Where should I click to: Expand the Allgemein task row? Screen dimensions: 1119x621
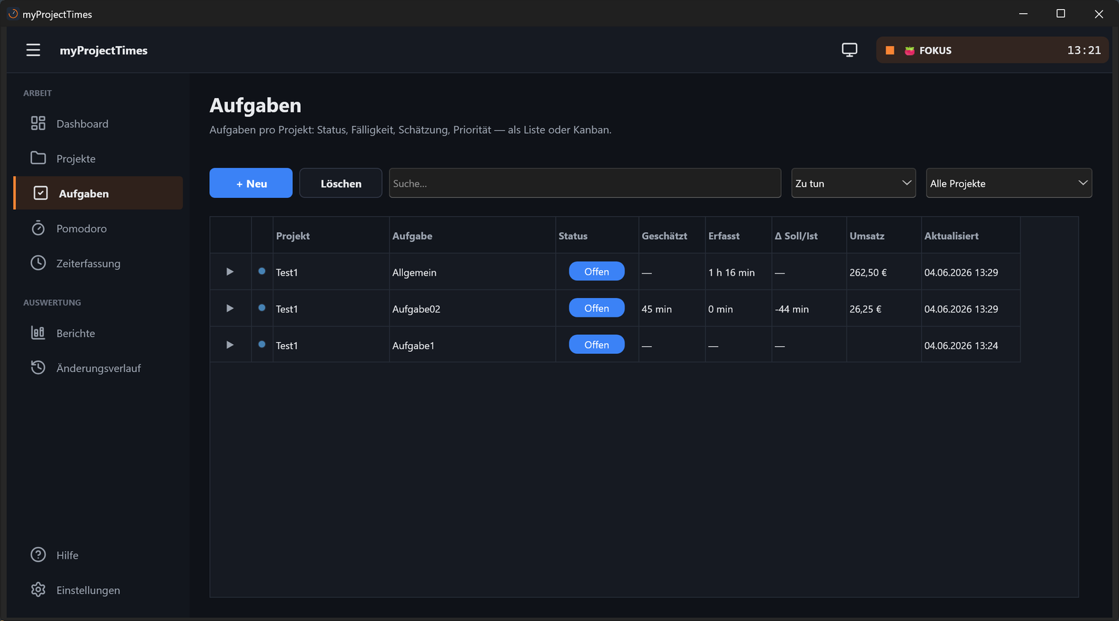pos(229,272)
